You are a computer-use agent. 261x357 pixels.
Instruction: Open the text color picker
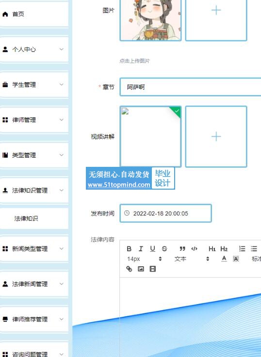click(224, 259)
